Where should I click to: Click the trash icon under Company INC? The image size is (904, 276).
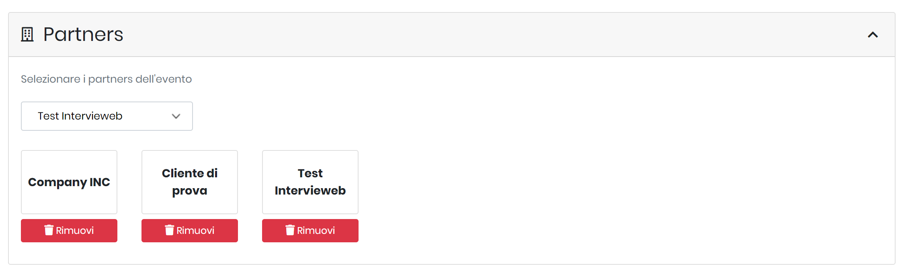click(x=49, y=230)
